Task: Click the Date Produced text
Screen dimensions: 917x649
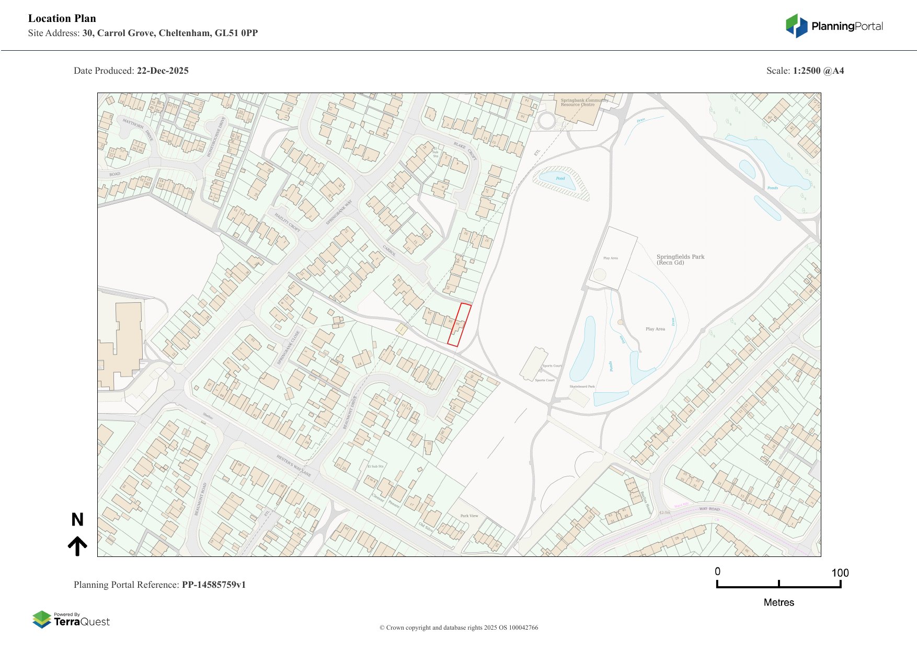Action: tap(131, 71)
